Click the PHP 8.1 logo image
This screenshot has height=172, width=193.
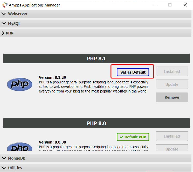[x=19, y=84]
